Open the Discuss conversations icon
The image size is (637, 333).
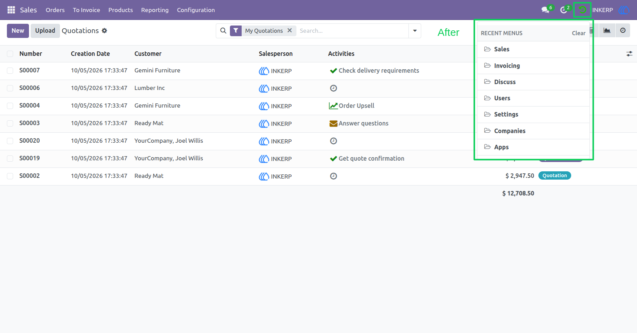(546, 10)
